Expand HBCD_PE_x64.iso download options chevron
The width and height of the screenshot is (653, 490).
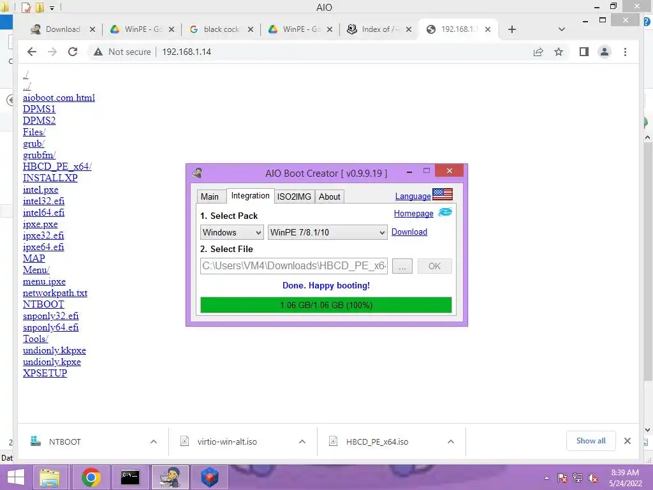[451, 442]
